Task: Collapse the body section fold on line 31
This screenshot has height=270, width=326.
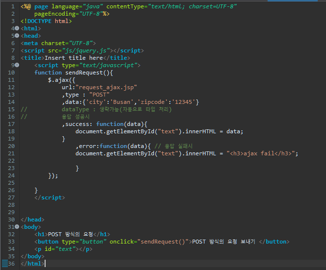Action: coord(17,227)
